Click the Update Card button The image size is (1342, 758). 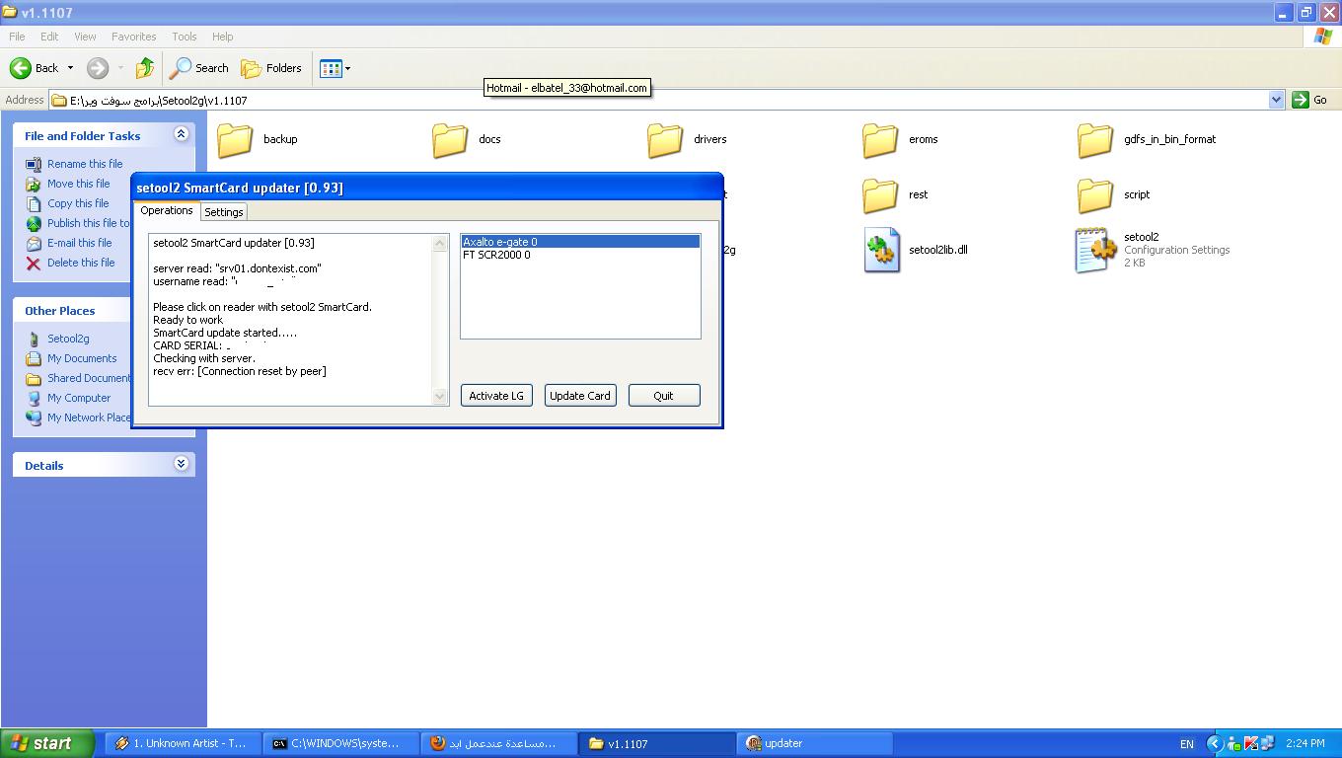[x=580, y=396]
